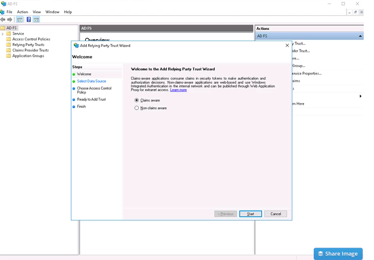374x260 pixels.
Task: Close the Add Relying Party Trust Wizard
Action: [287, 45]
